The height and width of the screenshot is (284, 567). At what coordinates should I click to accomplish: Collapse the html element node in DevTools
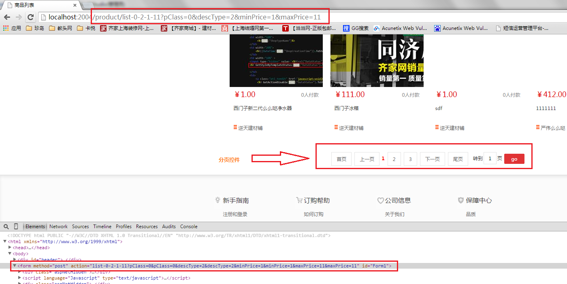coord(5,242)
